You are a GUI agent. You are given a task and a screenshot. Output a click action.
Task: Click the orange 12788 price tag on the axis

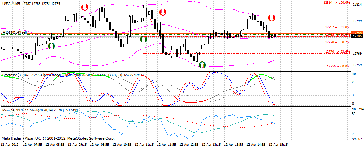[x=357, y=33]
